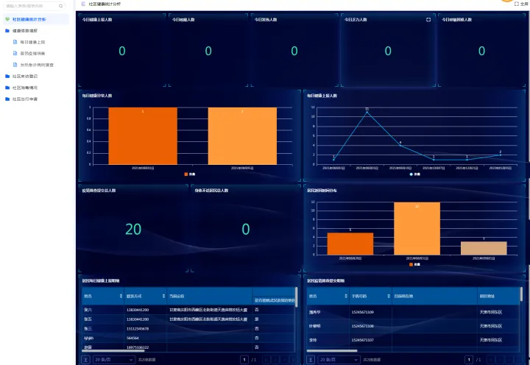Open the 发热急诊病例摸查 submenu page
Viewport: 530px width, 365px height.
tap(37, 65)
